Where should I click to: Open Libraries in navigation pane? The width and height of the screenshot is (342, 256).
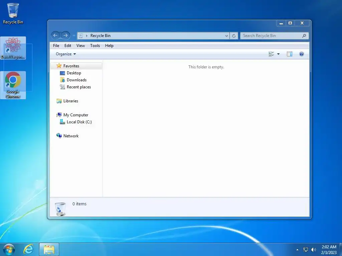71,101
